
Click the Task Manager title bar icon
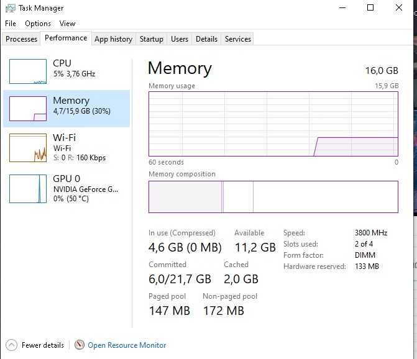tap(11, 8)
